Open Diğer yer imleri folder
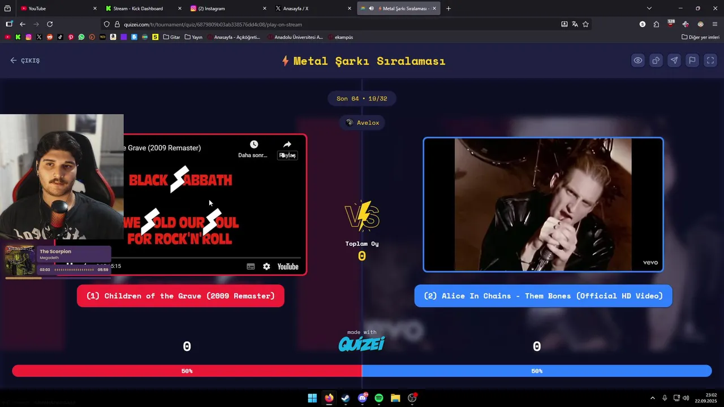 tap(700, 37)
